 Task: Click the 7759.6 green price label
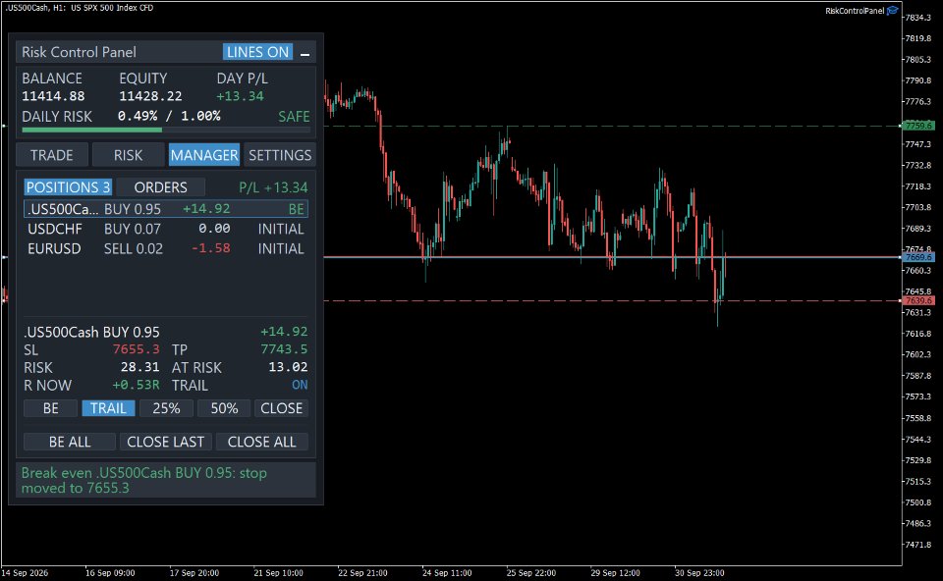919,126
